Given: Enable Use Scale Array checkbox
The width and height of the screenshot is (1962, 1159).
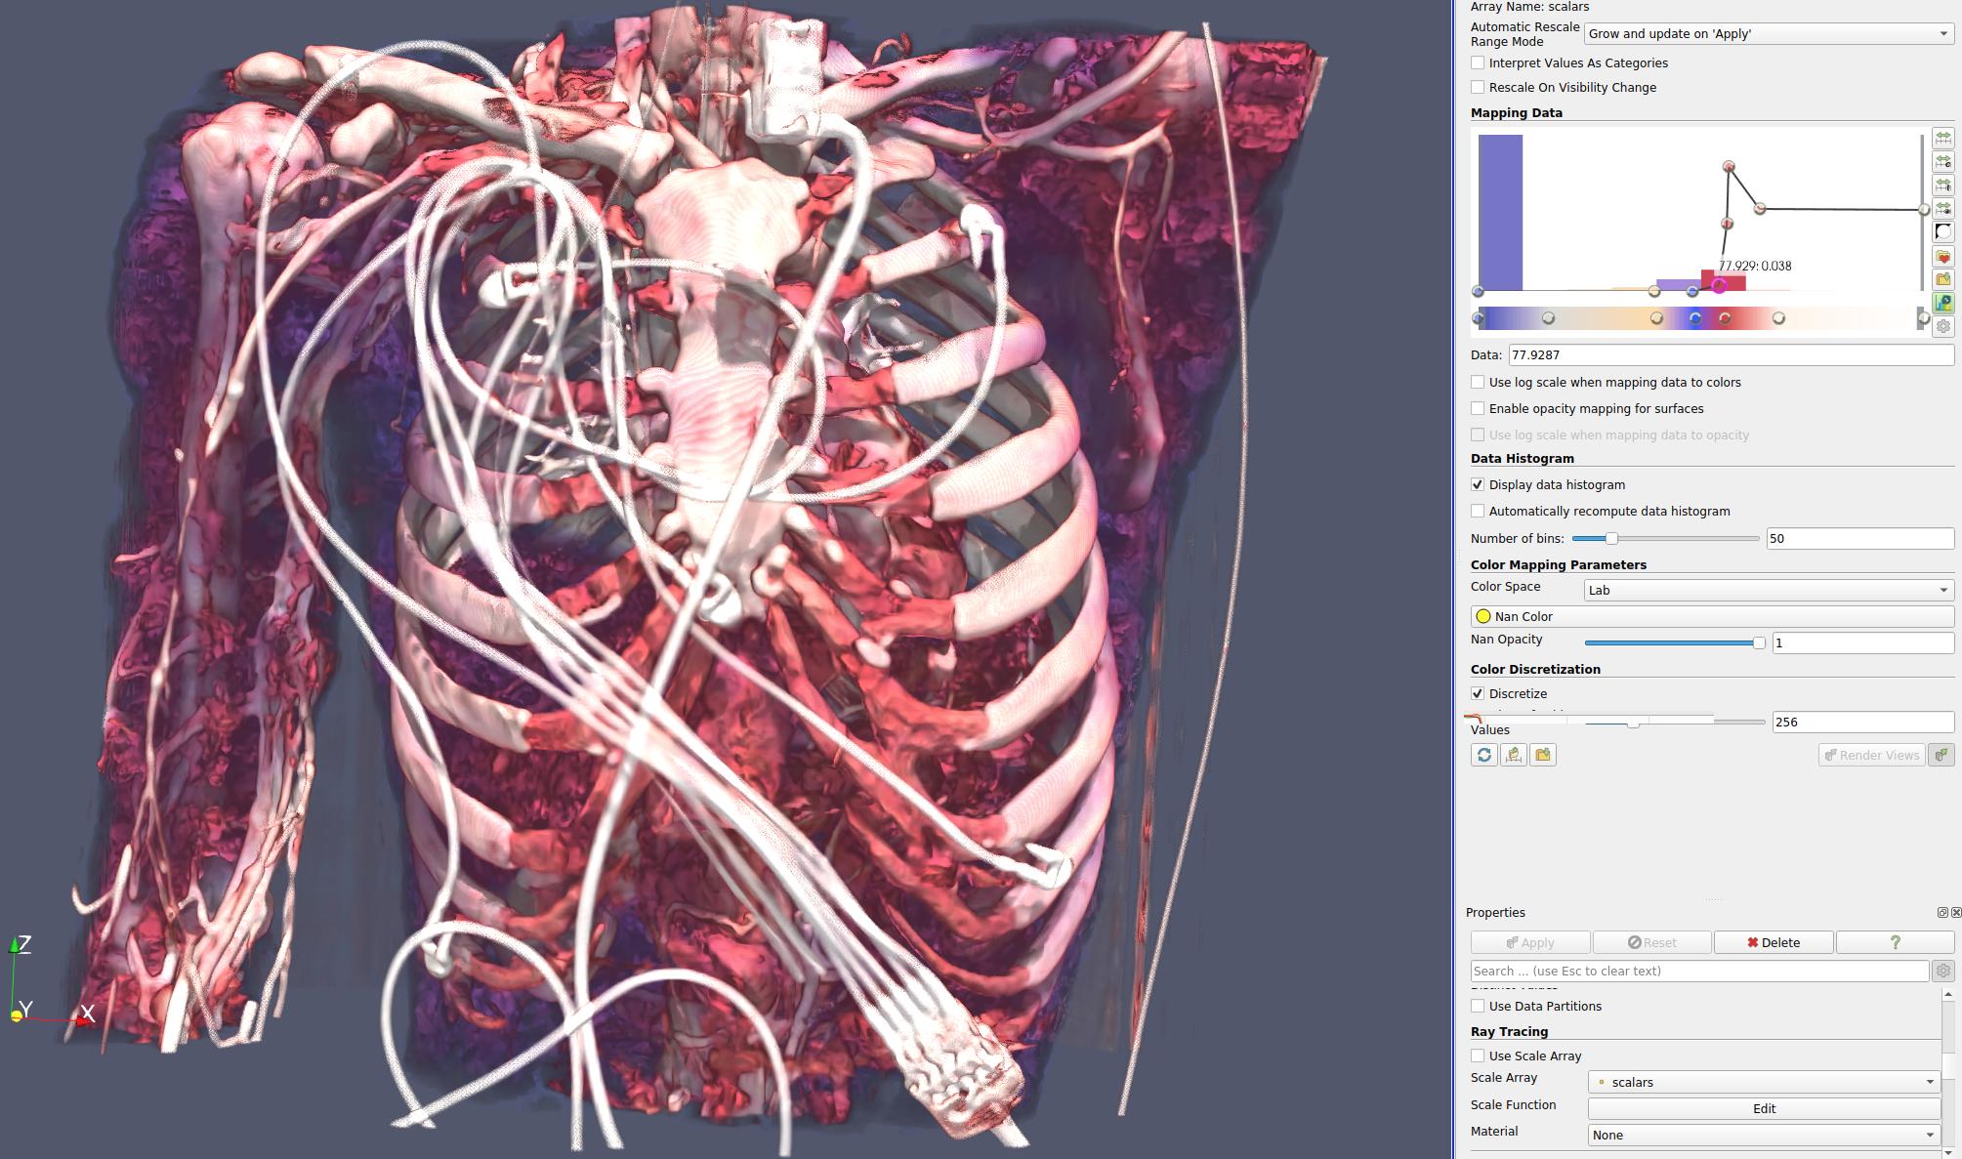Looking at the screenshot, I should tap(1478, 1056).
